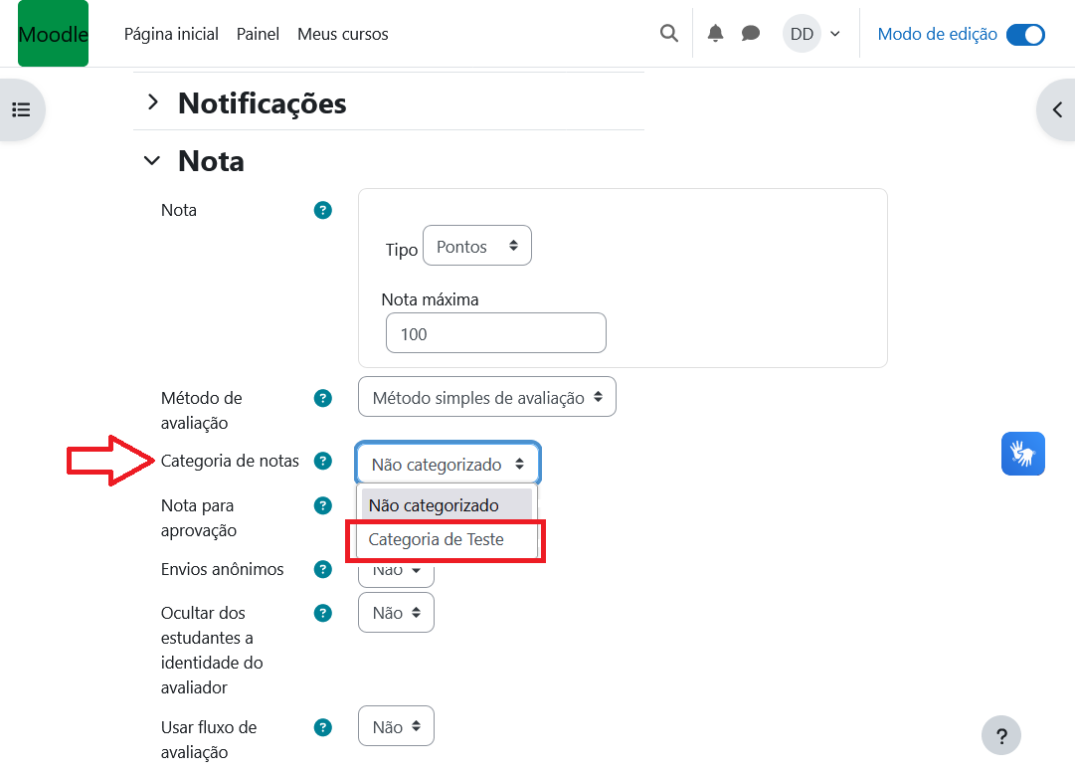The width and height of the screenshot is (1075, 773).
Task: Open the Tipo Pontos dropdown
Action: pyautogui.click(x=476, y=246)
